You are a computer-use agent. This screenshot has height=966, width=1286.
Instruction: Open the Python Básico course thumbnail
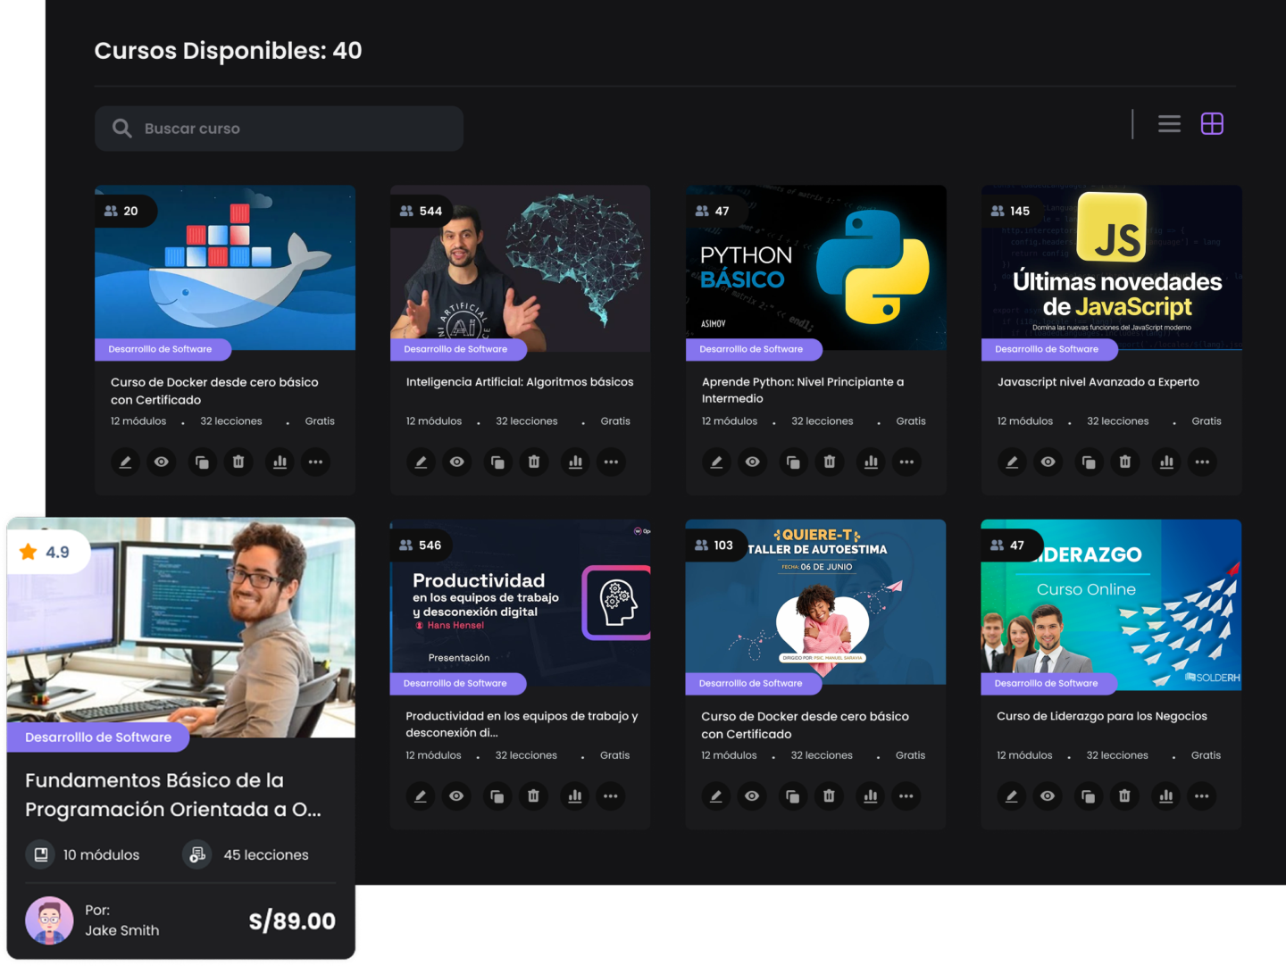816,268
